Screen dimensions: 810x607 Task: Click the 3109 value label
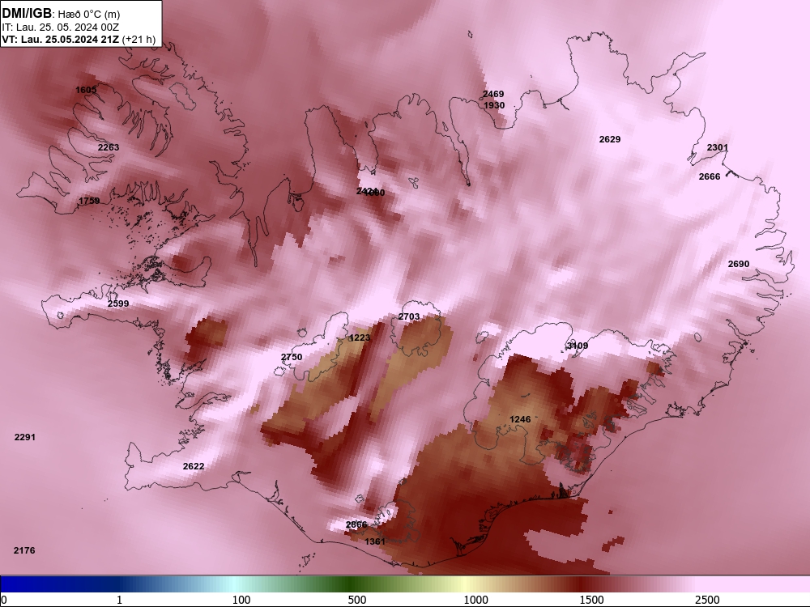[578, 346]
